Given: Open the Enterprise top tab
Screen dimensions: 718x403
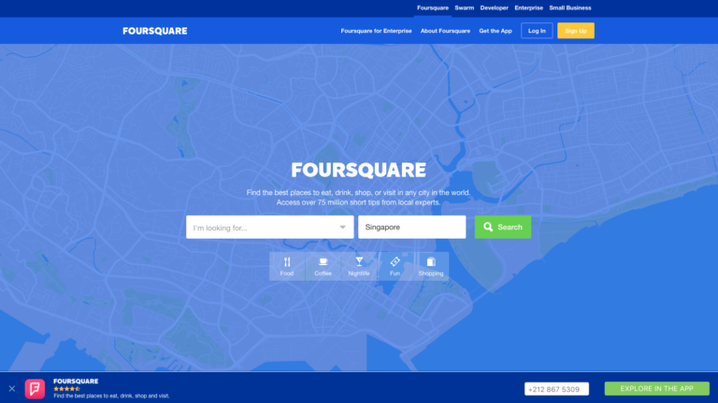Looking at the screenshot, I should (529, 7).
